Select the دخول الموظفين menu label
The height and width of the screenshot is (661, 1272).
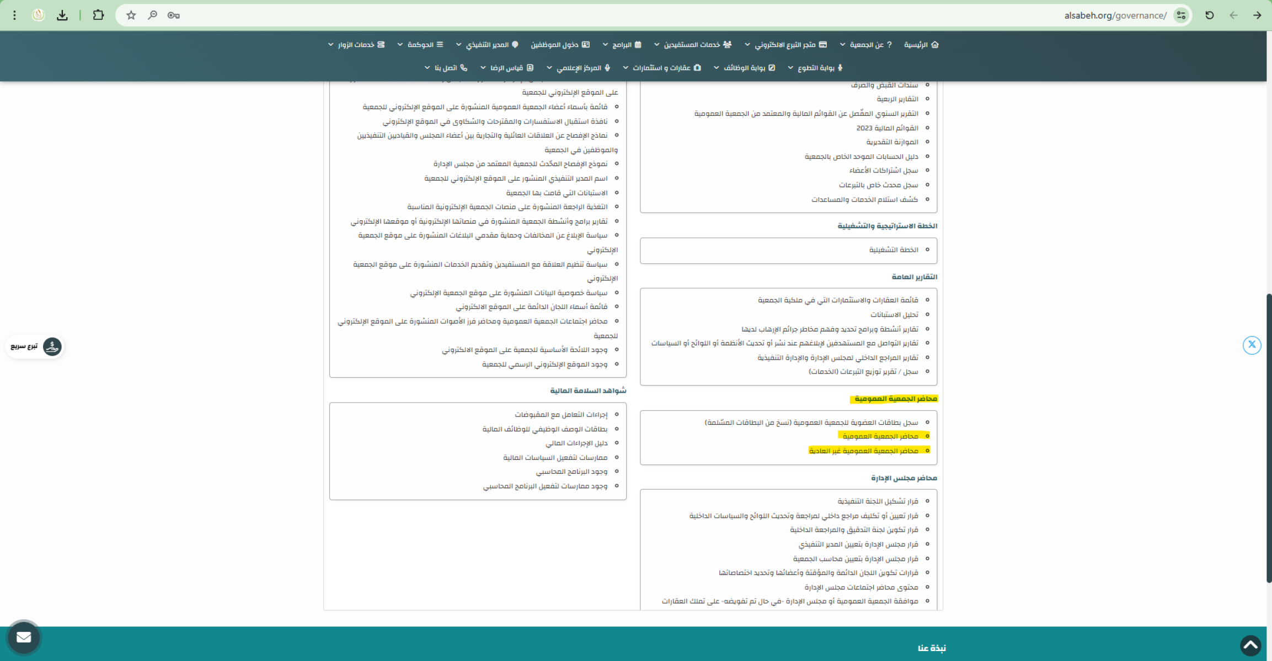[554, 45]
